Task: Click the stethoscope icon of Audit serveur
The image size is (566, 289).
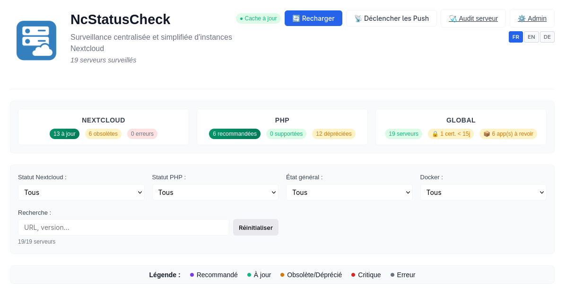Action: pyautogui.click(x=453, y=18)
